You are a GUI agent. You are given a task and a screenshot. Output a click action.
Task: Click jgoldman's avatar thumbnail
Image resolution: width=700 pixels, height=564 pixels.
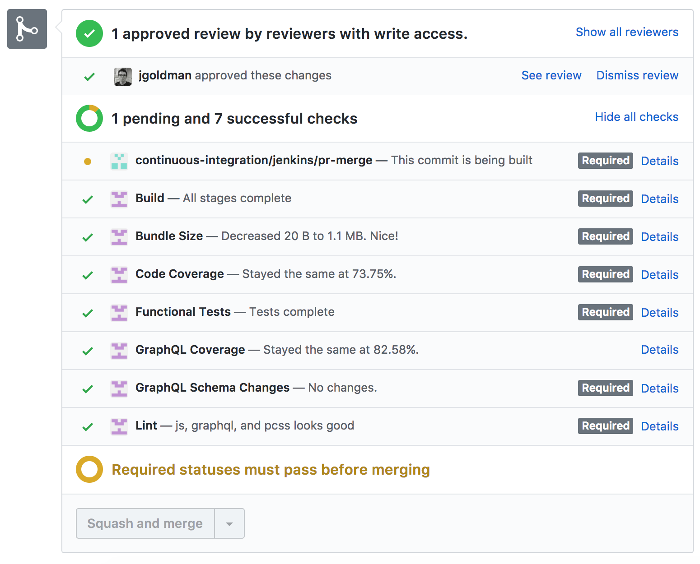coord(122,76)
